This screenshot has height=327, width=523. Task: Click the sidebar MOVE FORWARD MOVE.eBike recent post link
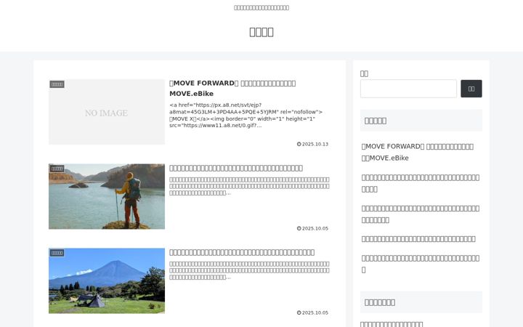tap(417, 152)
